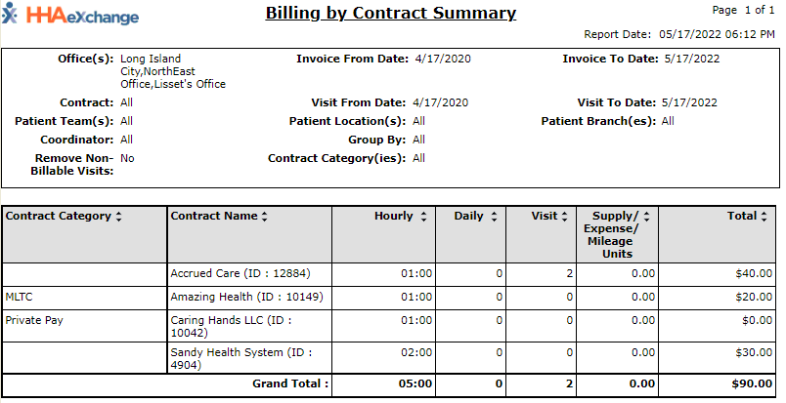Click Billing by Contract Summary title
Screen dimensions: 786x403
click(391, 14)
